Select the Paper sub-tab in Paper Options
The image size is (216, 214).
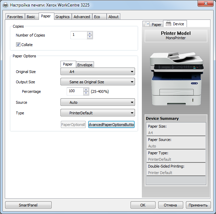(68, 64)
